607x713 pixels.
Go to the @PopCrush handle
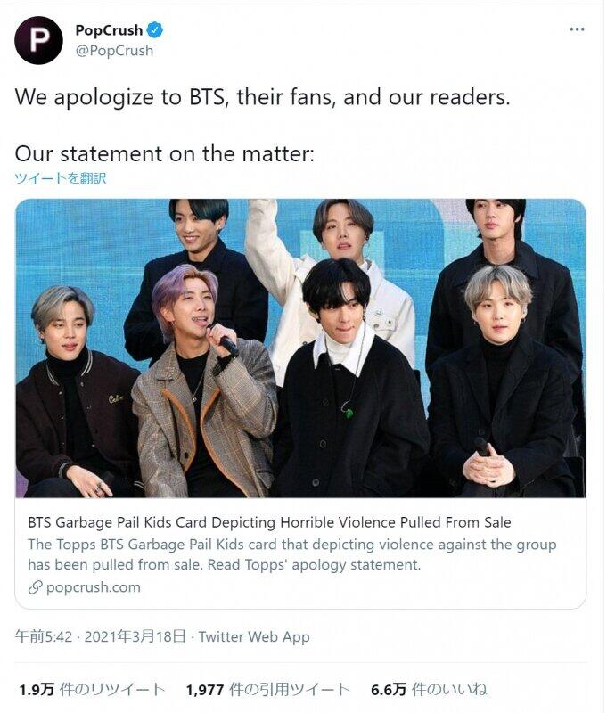coord(114,51)
